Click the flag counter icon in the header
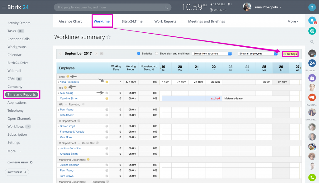319x183 pixels. [230, 4]
